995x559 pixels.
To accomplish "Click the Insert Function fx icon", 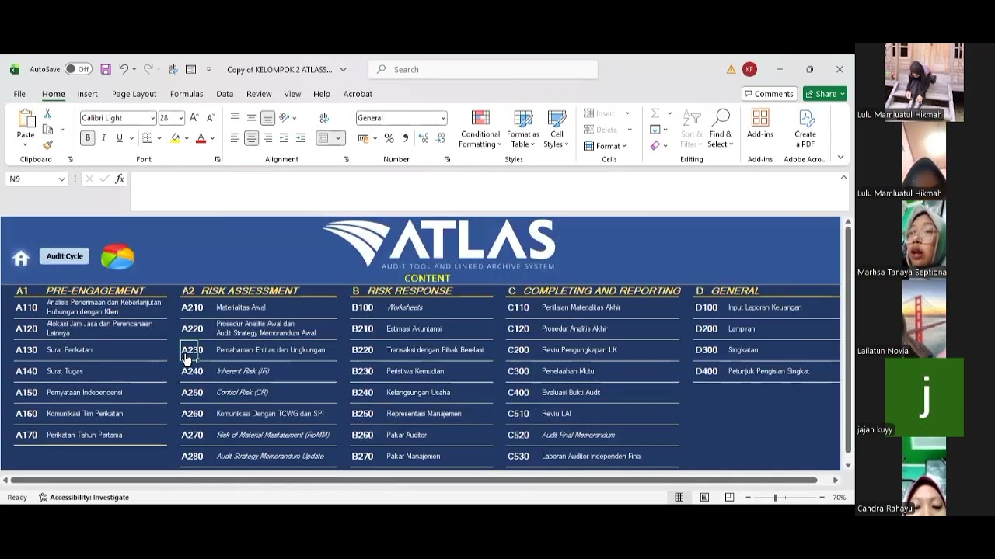I will pyautogui.click(x=120, y=179).
